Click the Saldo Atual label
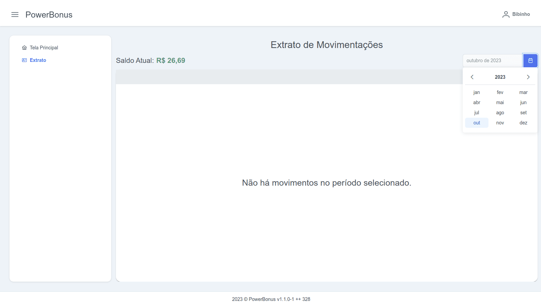Screen dimensions: 541x306 135,61
